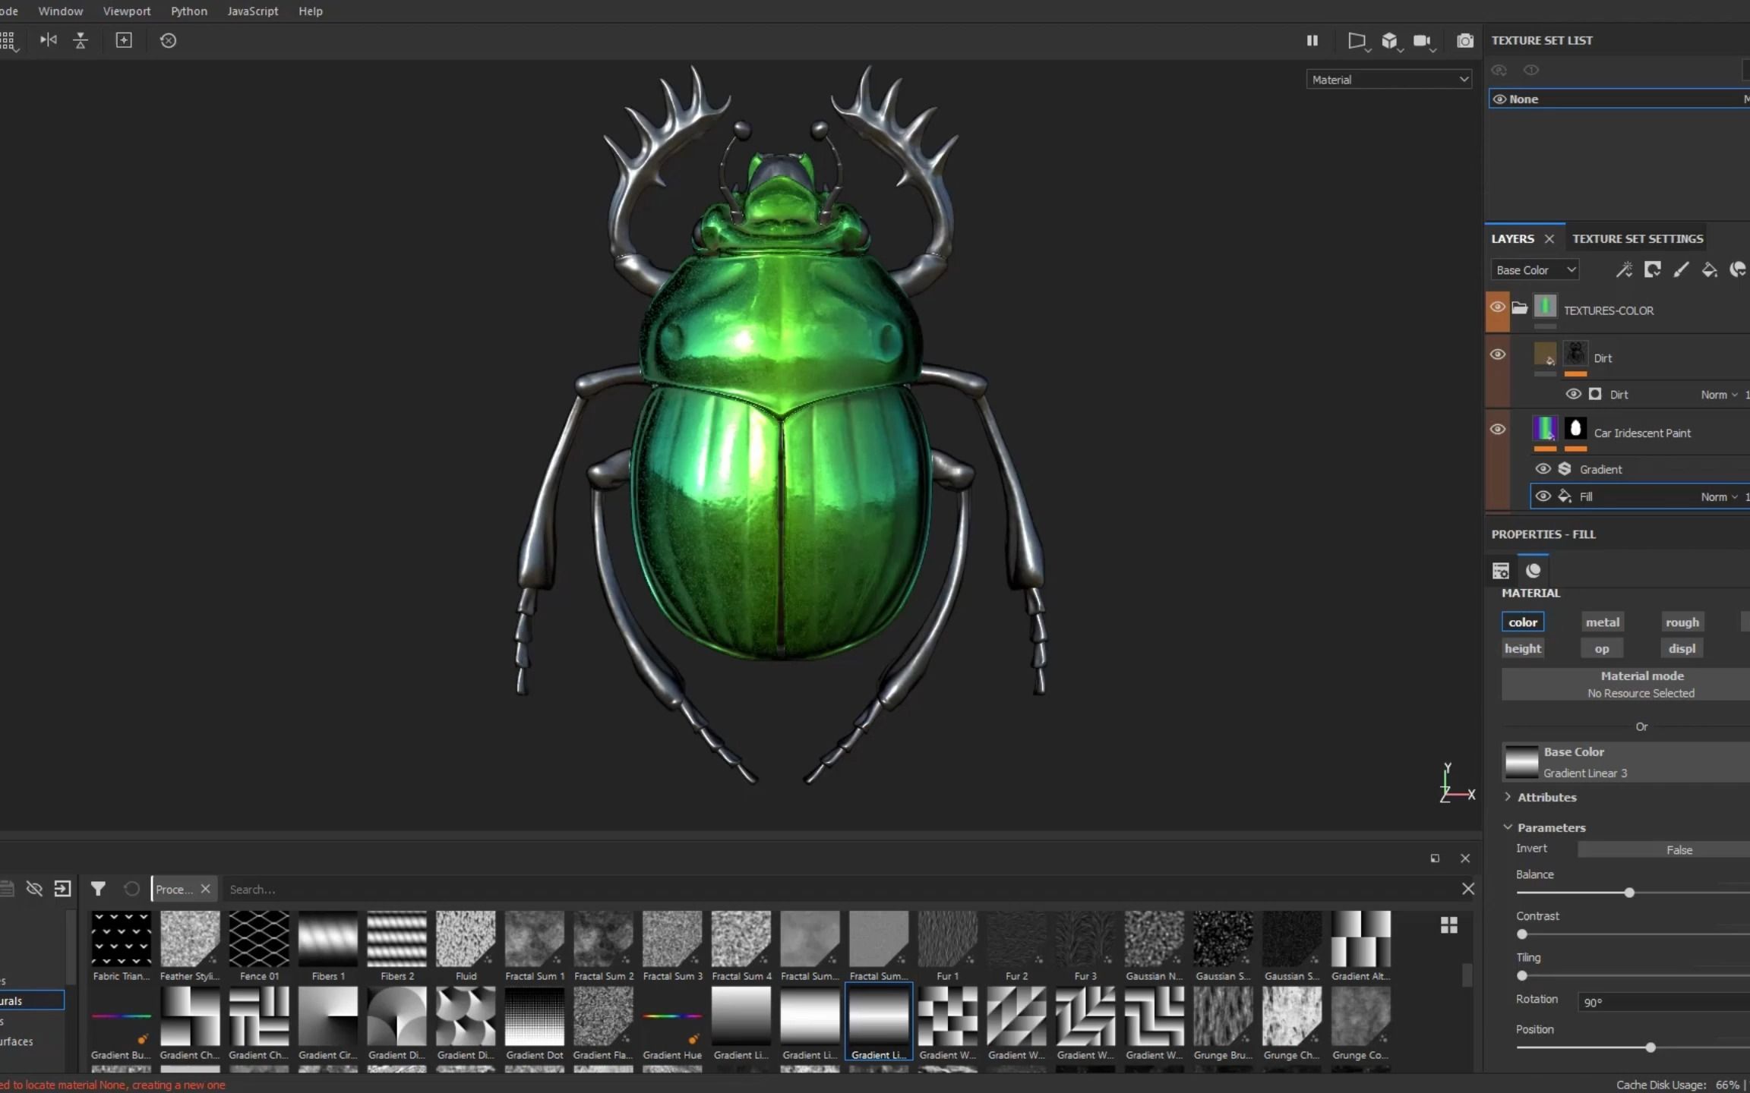This screenshot has width=1750, height=1093.
Task: Click the metal material channel button
Action: [1601, 621]
